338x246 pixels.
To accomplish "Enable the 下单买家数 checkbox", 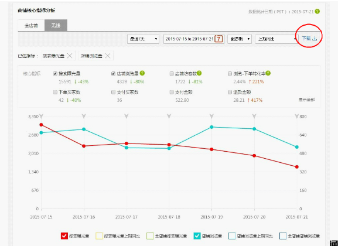I will coord(55,93).
